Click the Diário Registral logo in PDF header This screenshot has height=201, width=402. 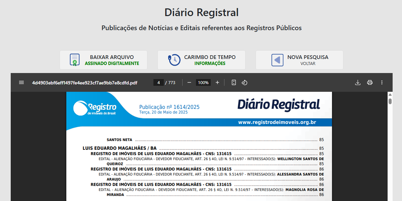pos(279,105)
